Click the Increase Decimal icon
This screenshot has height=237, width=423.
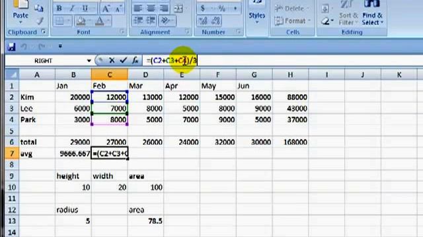pyautogui.click(x=204, y=20)
